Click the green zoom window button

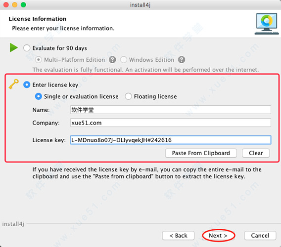23,4
